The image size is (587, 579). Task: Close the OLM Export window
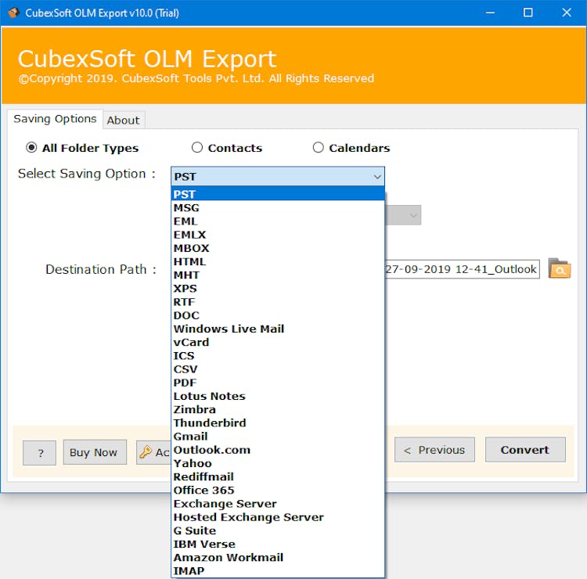567,13
